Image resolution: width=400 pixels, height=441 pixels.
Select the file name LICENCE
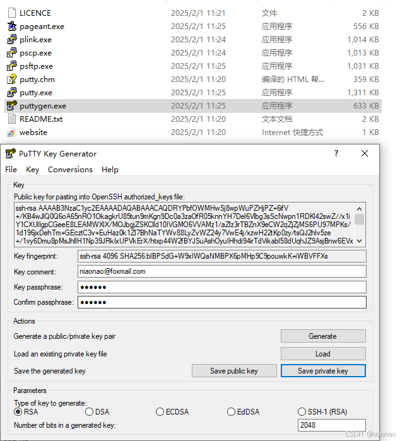tap(35, 13)
